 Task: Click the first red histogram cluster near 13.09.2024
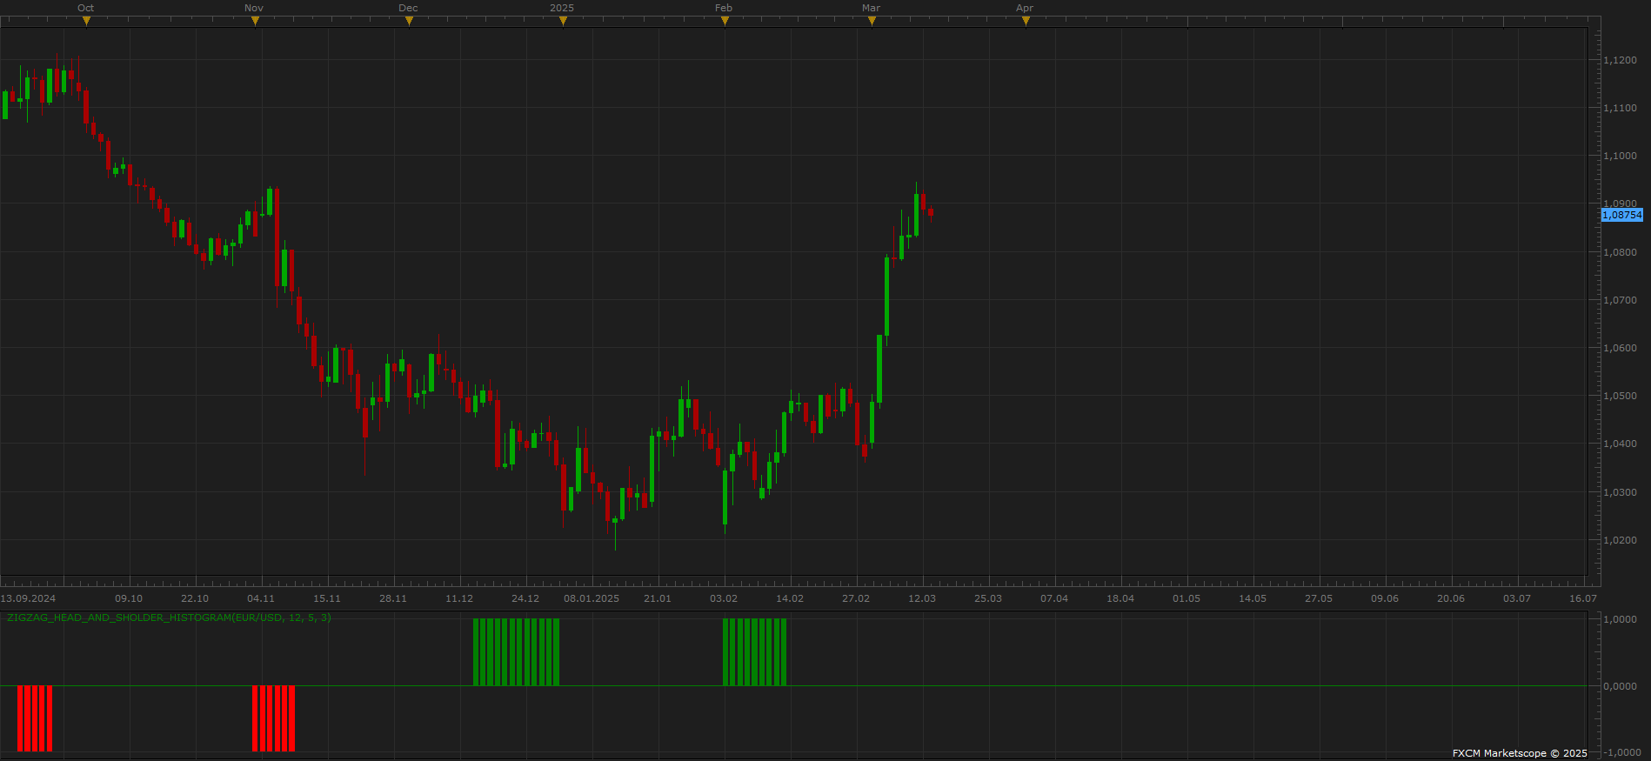[x=35, y=718]
